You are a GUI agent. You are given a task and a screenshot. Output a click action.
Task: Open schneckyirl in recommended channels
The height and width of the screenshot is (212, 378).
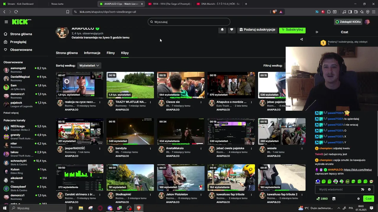tap(25, 163)
